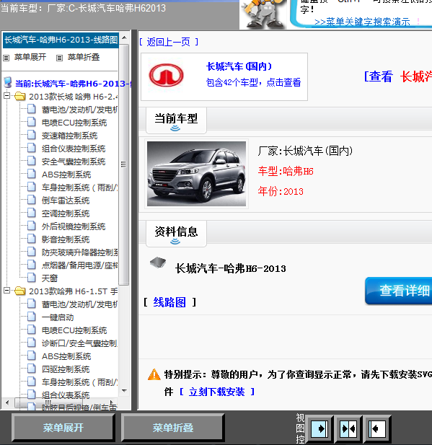
Task: Click the bottom 菜单展开 button
Action: click(63, 428)
